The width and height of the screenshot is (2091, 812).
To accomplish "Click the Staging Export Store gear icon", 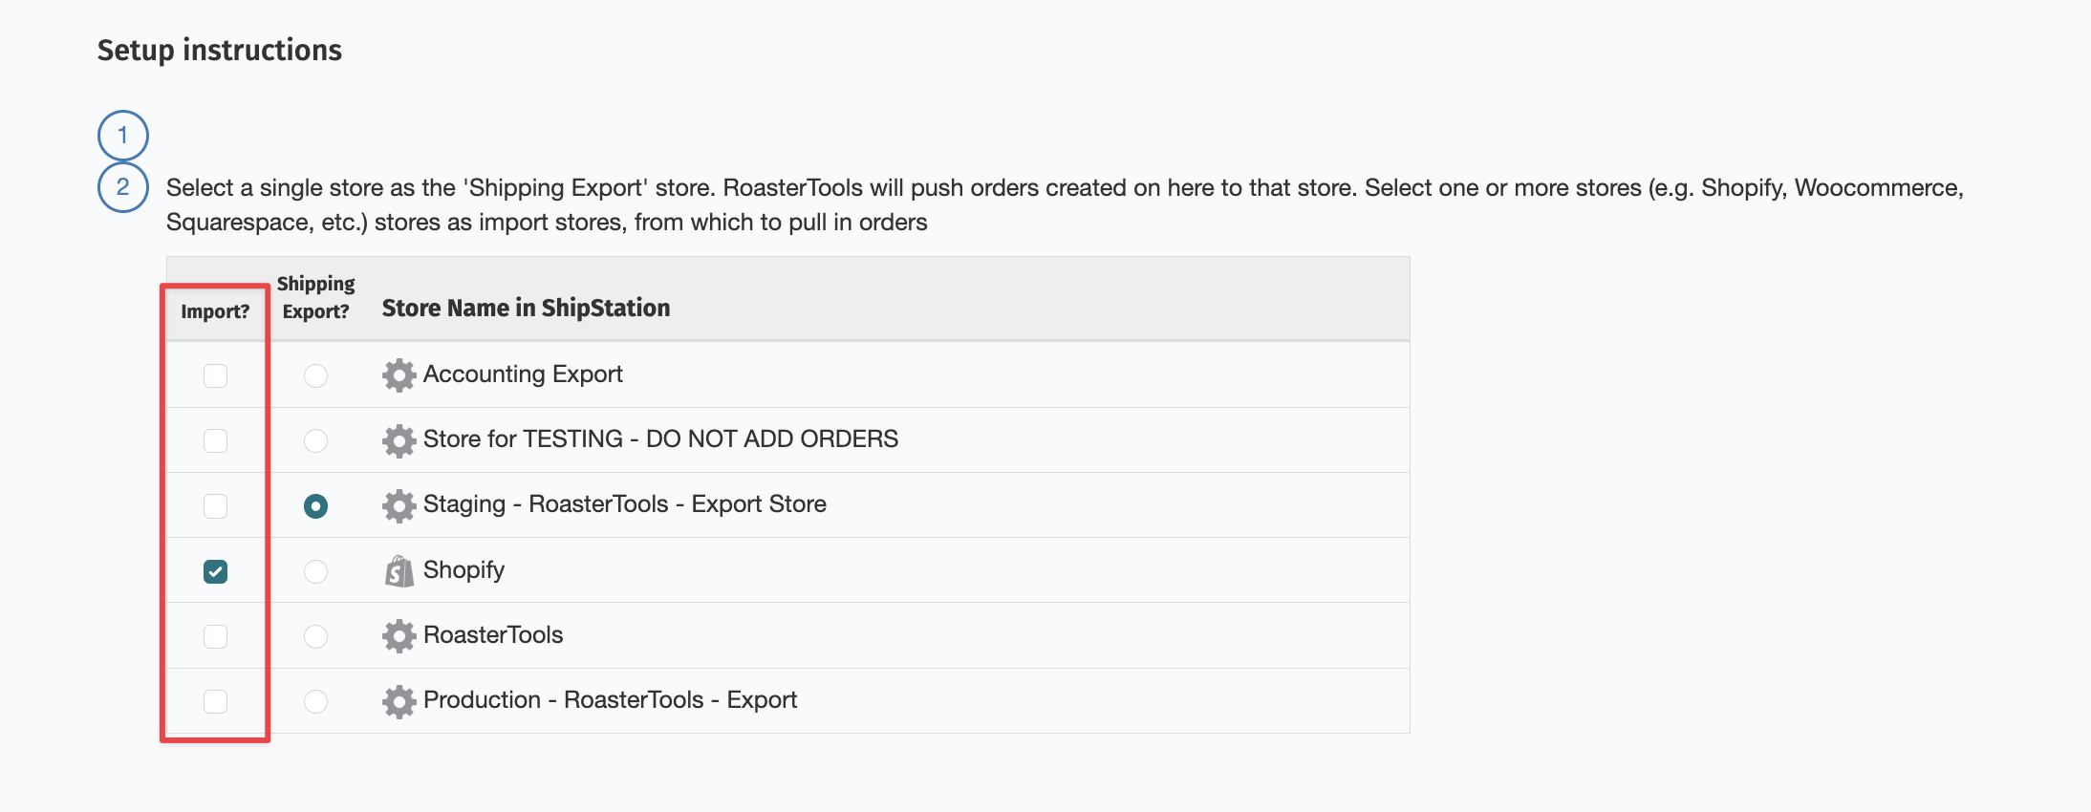I will 399,505.
